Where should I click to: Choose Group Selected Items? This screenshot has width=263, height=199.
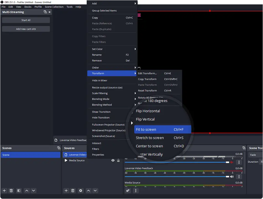[x=112, y=11]
